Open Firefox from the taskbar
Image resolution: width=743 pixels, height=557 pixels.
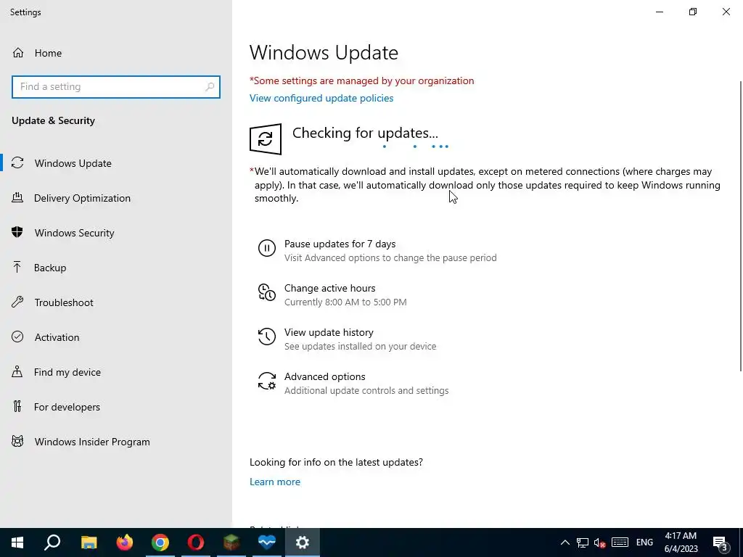click(125, 542)
